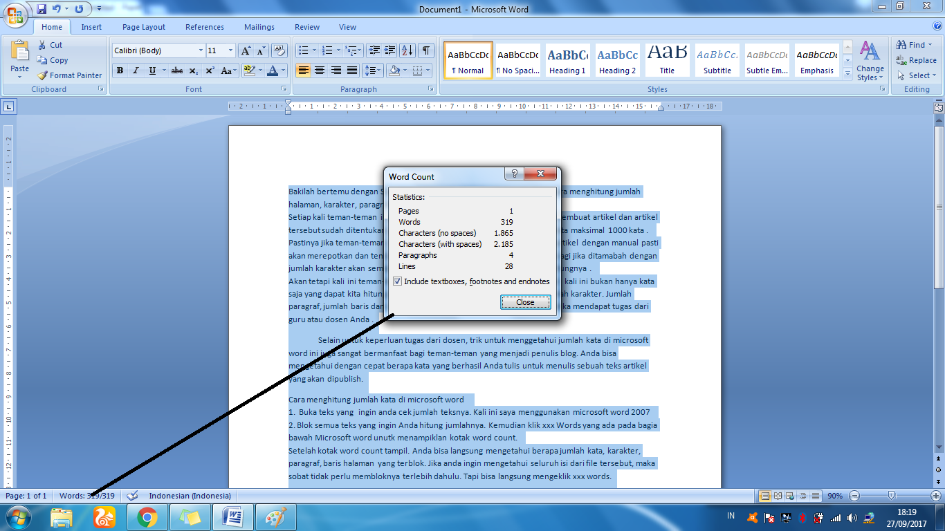Open the font name dropdown
The height and width of the screenshot is (531, 945).
pos(201,50)
